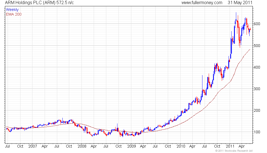Select the EMA 200 legend label
Image resolution: width=267 pixels, height=153 pixels.
[x=14, y=14]
